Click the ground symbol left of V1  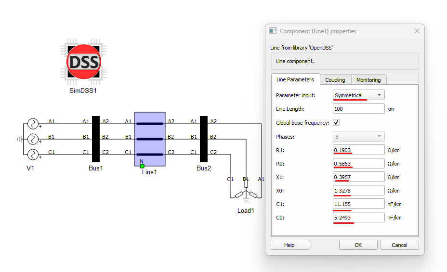click(19, 139)
